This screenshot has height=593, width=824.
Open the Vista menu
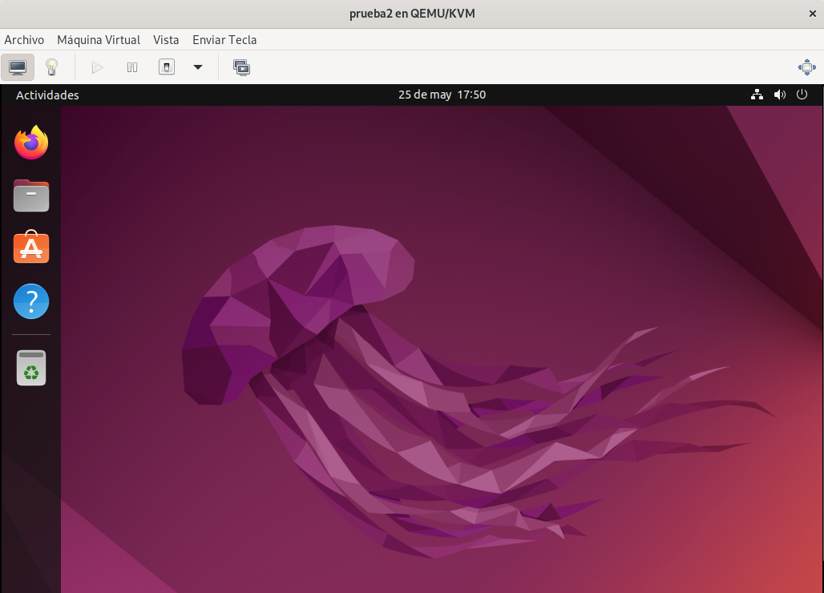pos(166,40)
